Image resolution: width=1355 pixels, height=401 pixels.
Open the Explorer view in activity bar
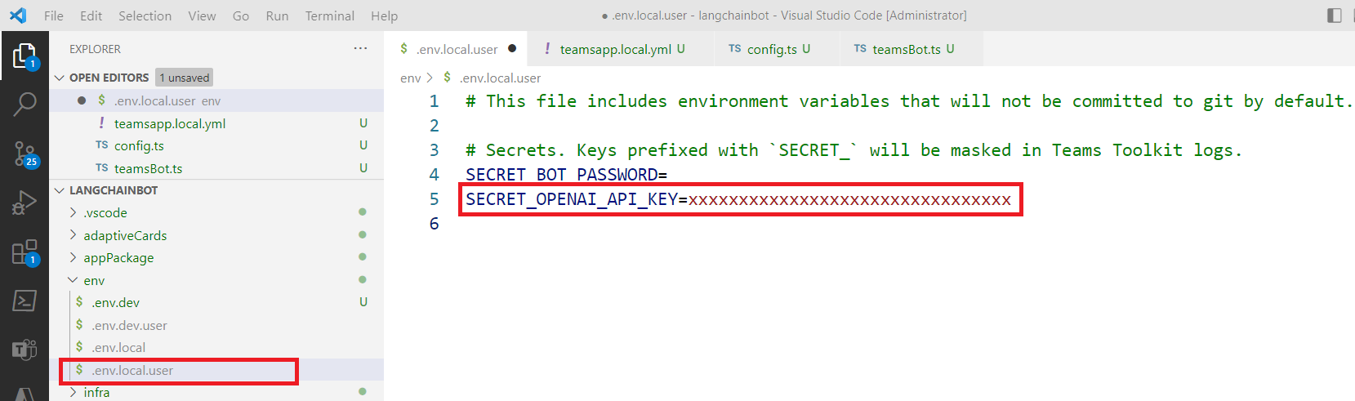(x=25, y=56)
